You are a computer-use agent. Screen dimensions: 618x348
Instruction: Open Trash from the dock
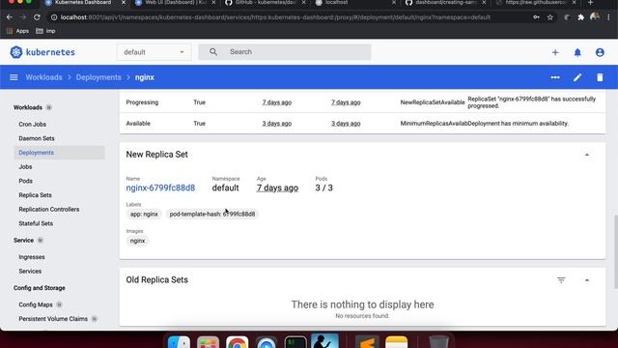click(x=438, y=342)
